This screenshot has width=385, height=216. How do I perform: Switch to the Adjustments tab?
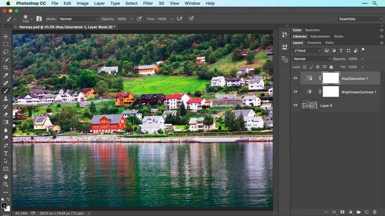(320, 36)
